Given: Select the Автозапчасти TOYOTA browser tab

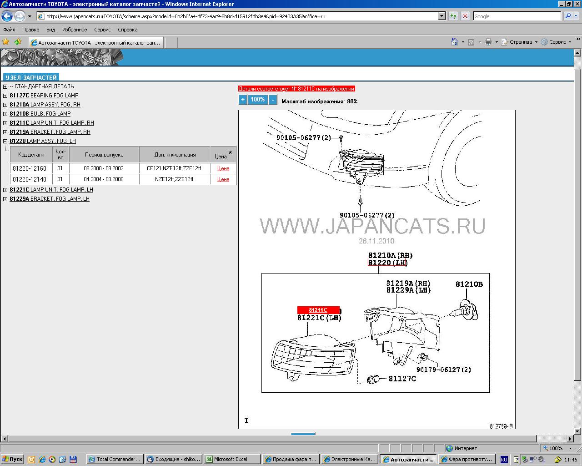Looking at the screenshot, I should point(95,42).
